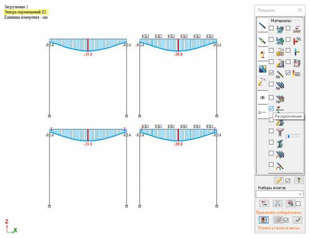Screen dimensions: 310x238
Task: Open help with the question mark button
Action: (297, 180)
